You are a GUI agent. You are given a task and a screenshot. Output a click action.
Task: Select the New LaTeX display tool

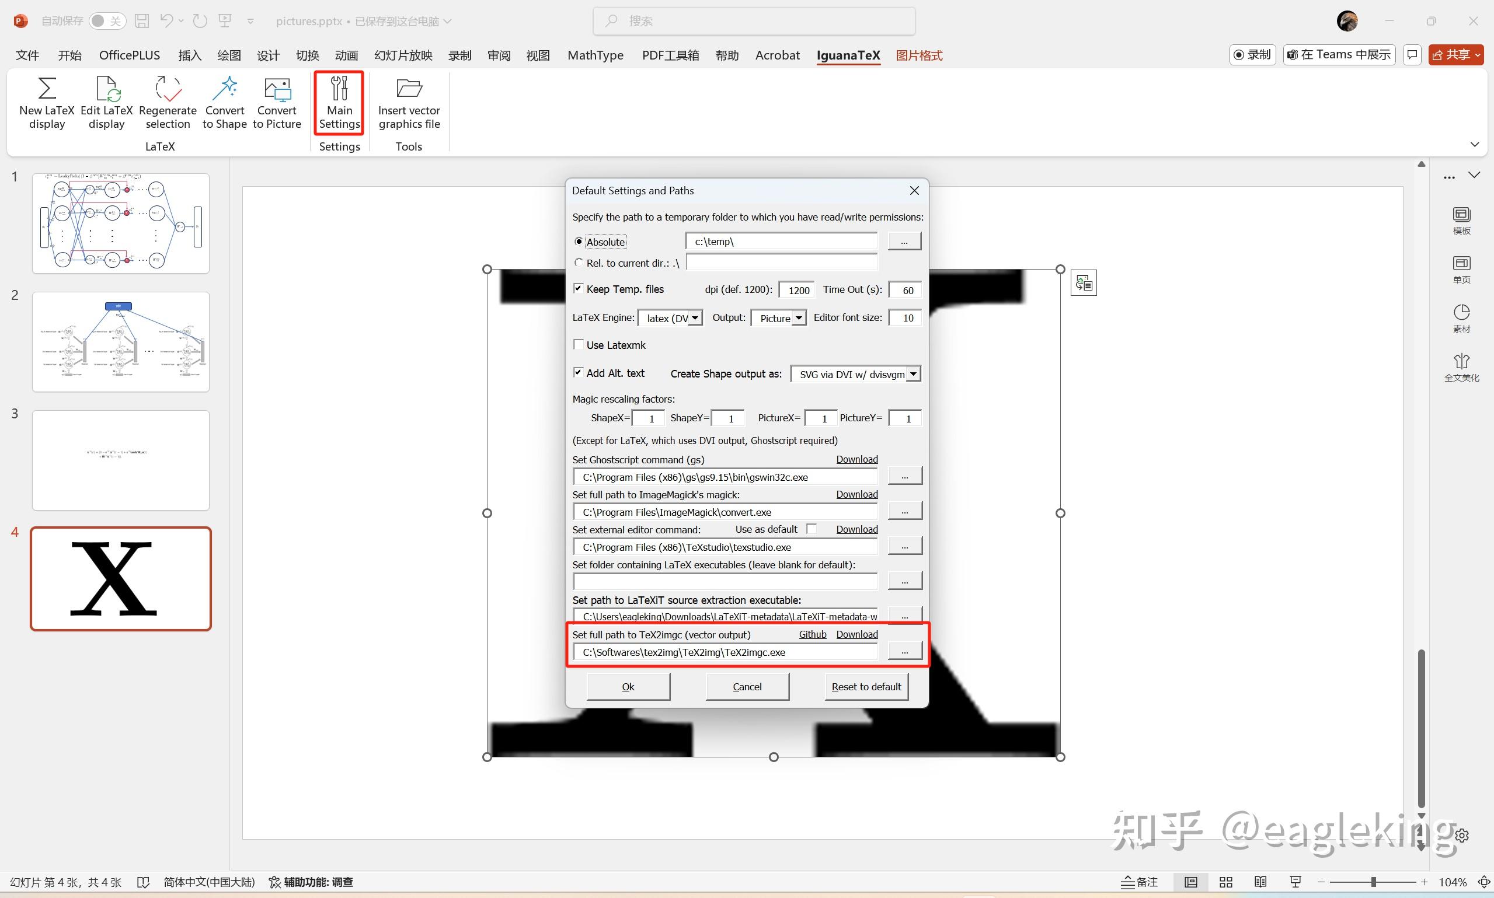pos(47,103)
